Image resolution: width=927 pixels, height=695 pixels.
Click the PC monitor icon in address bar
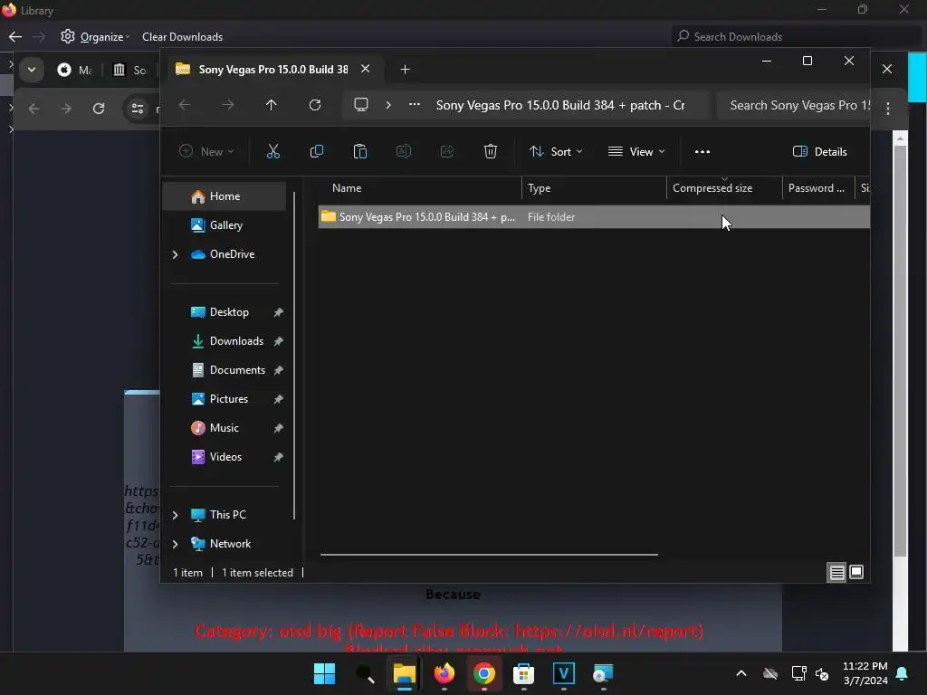click(360, 105)
